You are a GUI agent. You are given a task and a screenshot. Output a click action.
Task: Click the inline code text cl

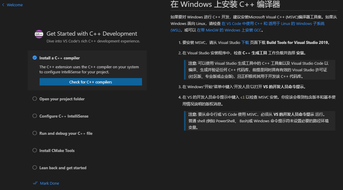tap(242, 97)
